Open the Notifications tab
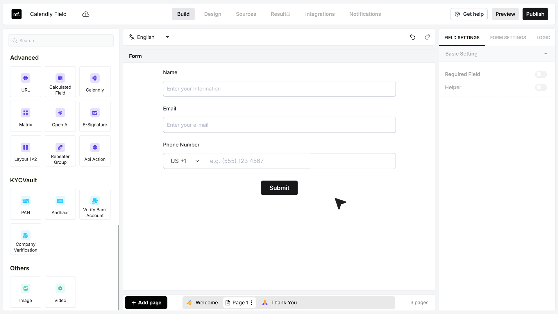Image resolution: width=558 pixels, height=314 pixels. coord(365,14)
